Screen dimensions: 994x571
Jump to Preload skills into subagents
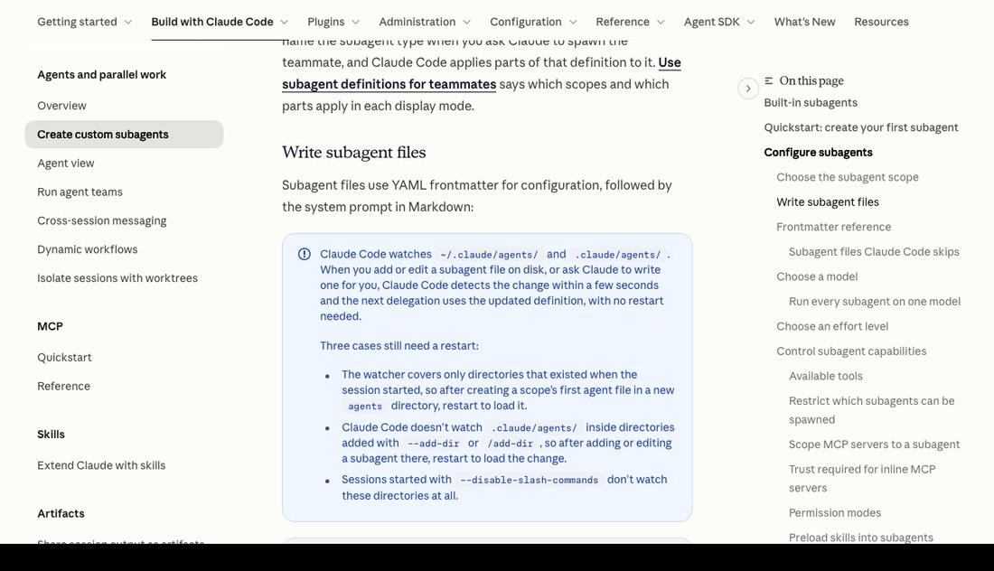(x=860, y=538)
